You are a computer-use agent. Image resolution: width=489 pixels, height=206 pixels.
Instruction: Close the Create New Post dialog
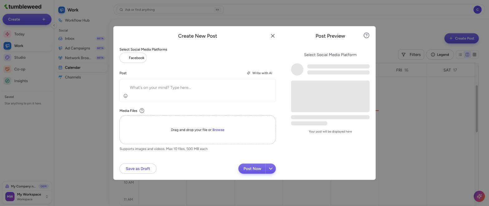point(273,36)
